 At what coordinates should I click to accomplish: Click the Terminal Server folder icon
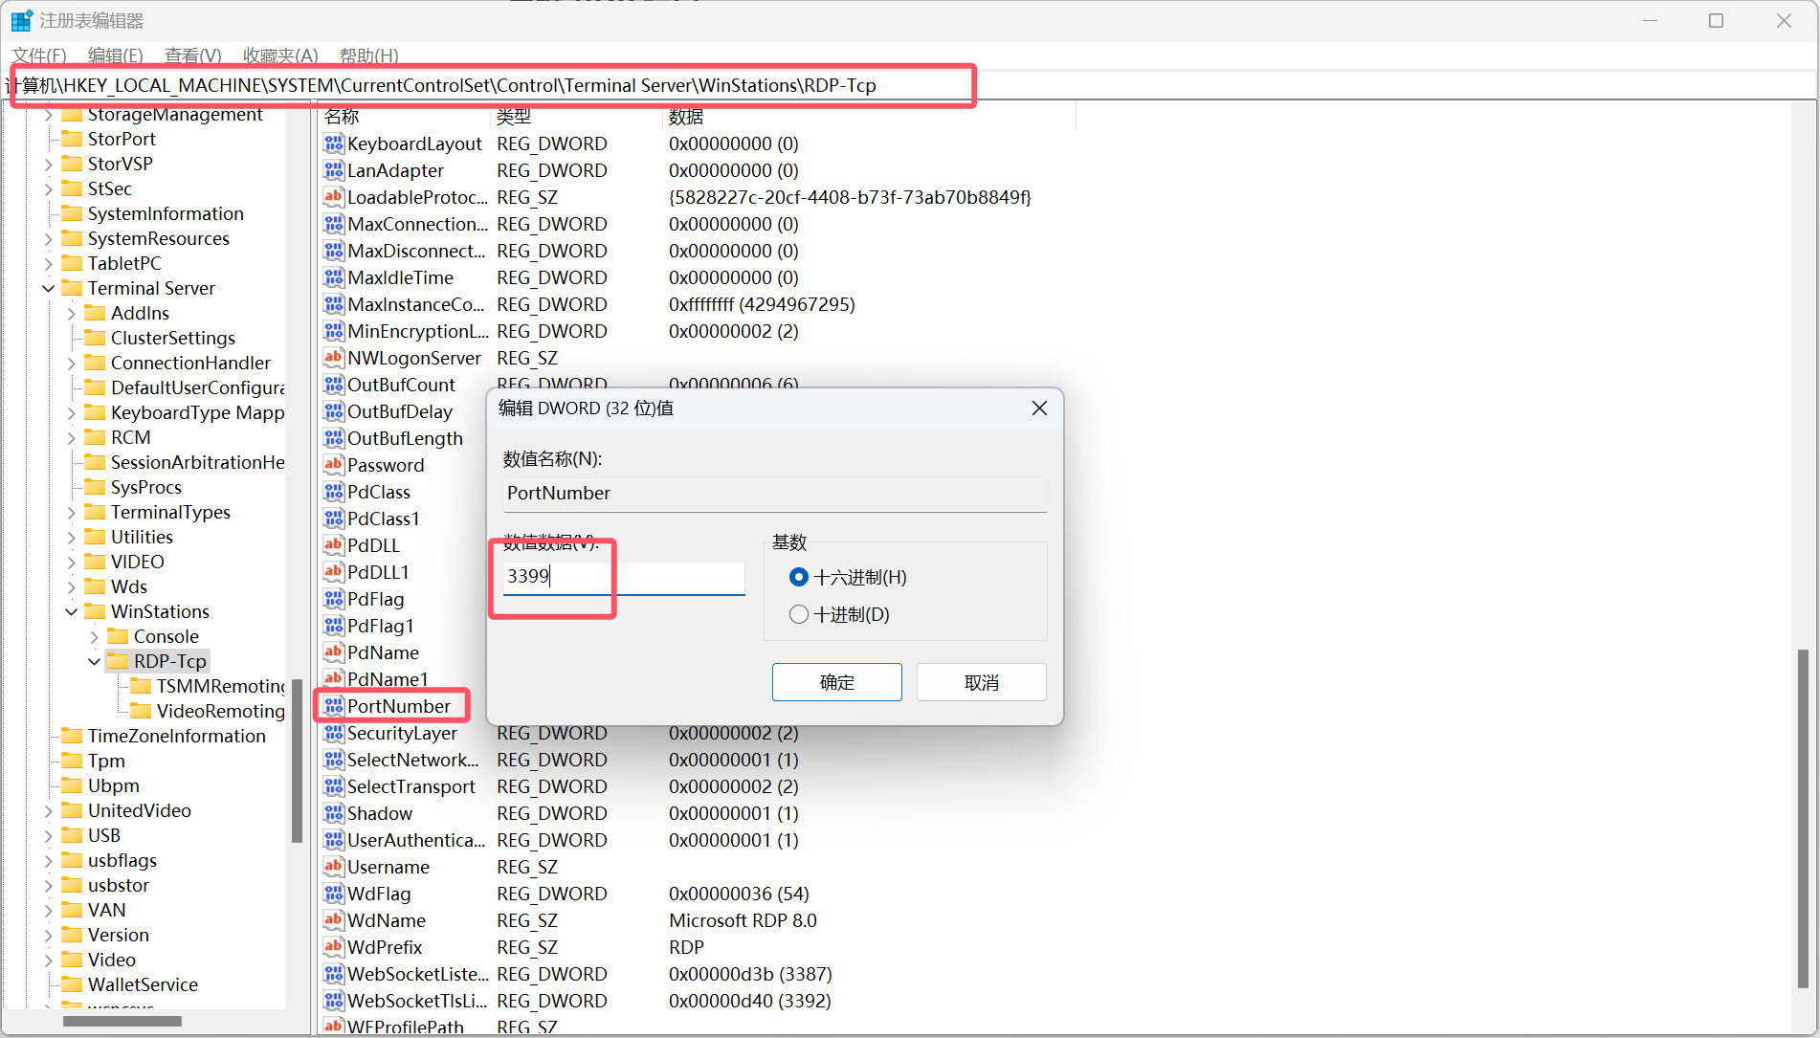point(72,288)
